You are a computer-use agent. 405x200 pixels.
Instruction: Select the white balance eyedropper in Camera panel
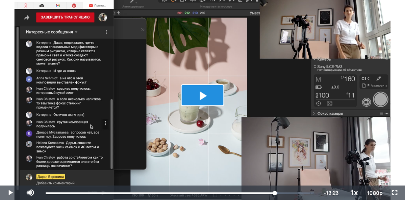(x=379, y=79)
